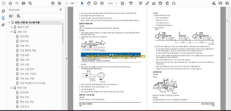Rotate the page view icon
231x111 pixels.
(x=174, y=3)
